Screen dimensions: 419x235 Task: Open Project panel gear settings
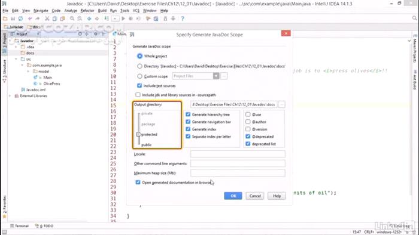pyautogui.click(x=96, y=34)
